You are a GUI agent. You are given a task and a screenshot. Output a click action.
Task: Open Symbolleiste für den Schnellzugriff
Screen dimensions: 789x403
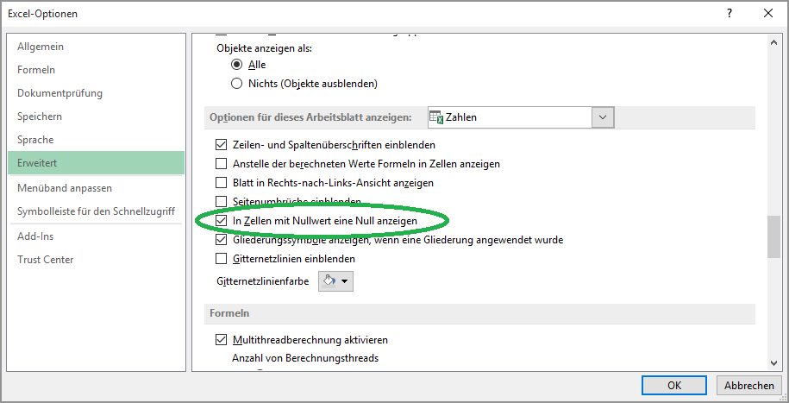pyautogui.click(x=96, y=211)
